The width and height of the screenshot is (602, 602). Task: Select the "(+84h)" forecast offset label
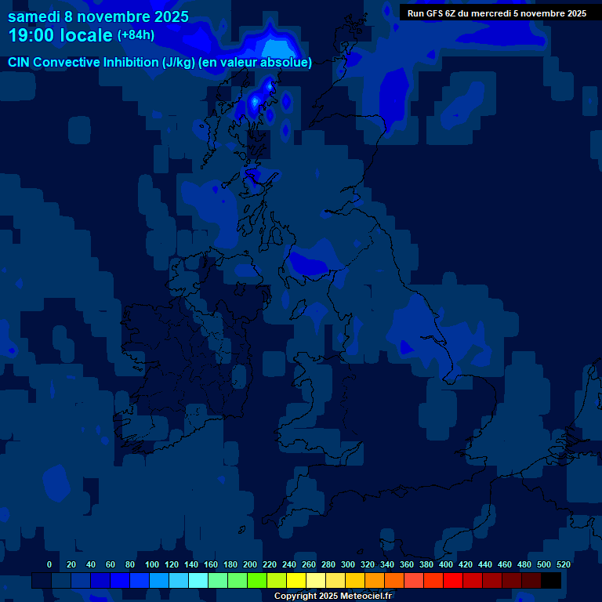[x=136, y=35]
